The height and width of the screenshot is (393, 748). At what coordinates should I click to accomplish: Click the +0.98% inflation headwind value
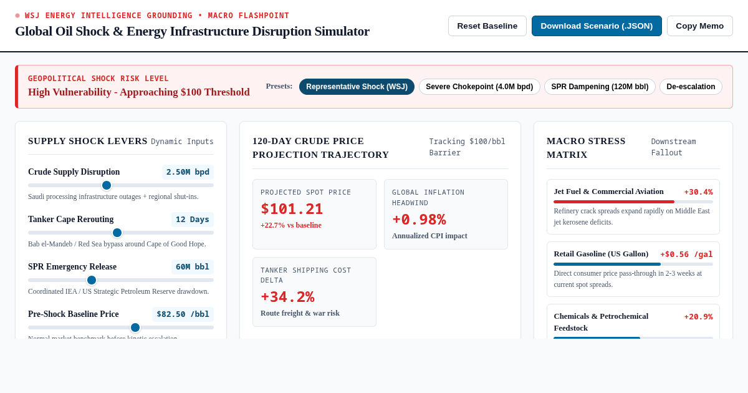tap(419, 220)
